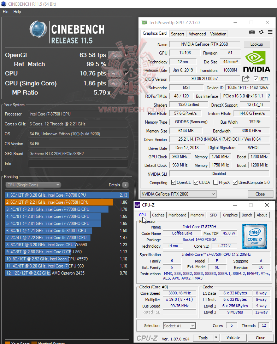Click the GPU-Z title bar icon

point(144,22)
